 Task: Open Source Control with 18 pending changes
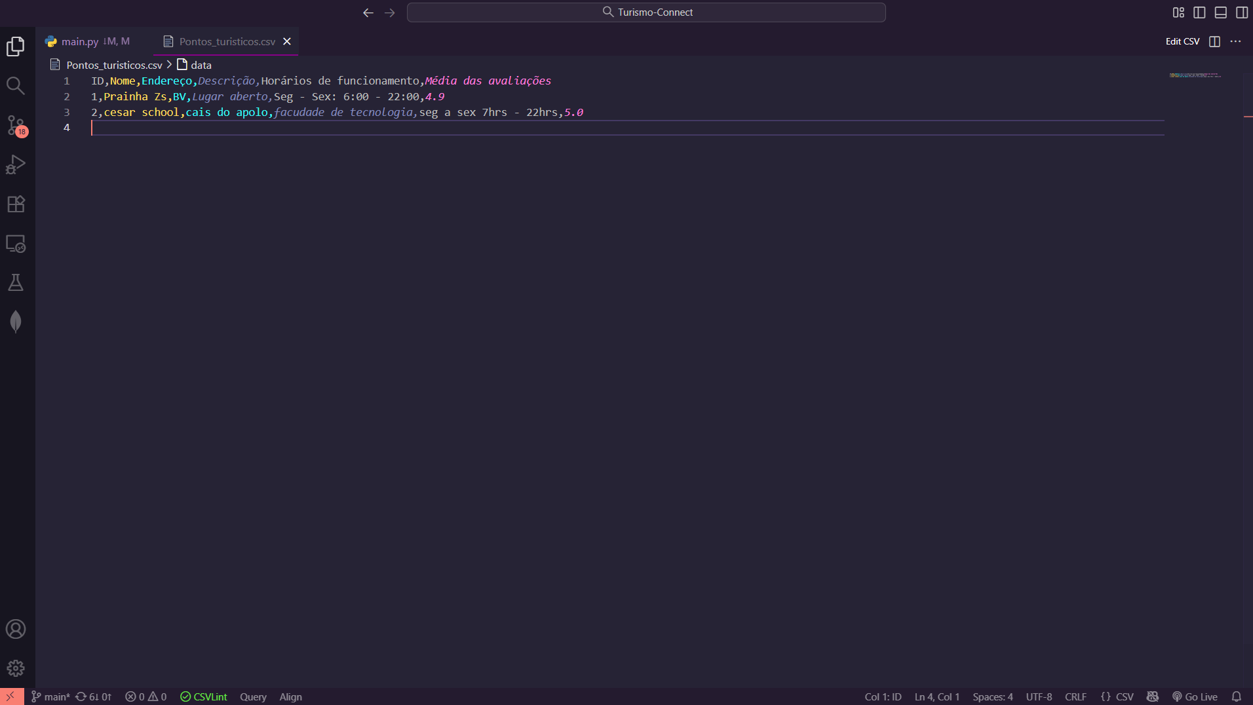click(x=16, y=125)
